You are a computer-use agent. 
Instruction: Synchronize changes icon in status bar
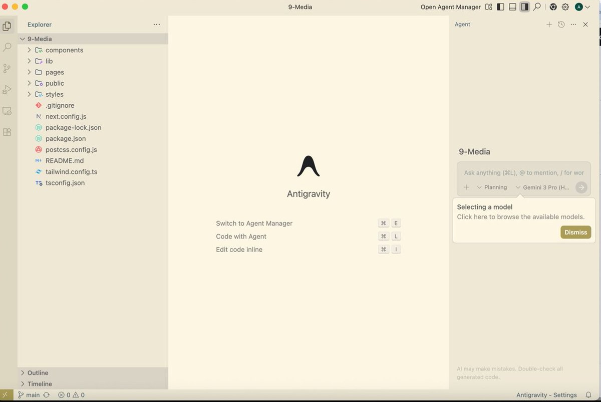point(47,395)
